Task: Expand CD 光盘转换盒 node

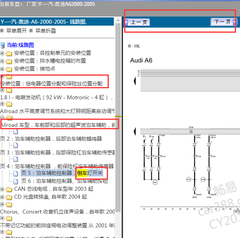Action: pos(2,197)
